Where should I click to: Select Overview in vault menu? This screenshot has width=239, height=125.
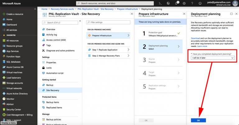click(51, 30)
